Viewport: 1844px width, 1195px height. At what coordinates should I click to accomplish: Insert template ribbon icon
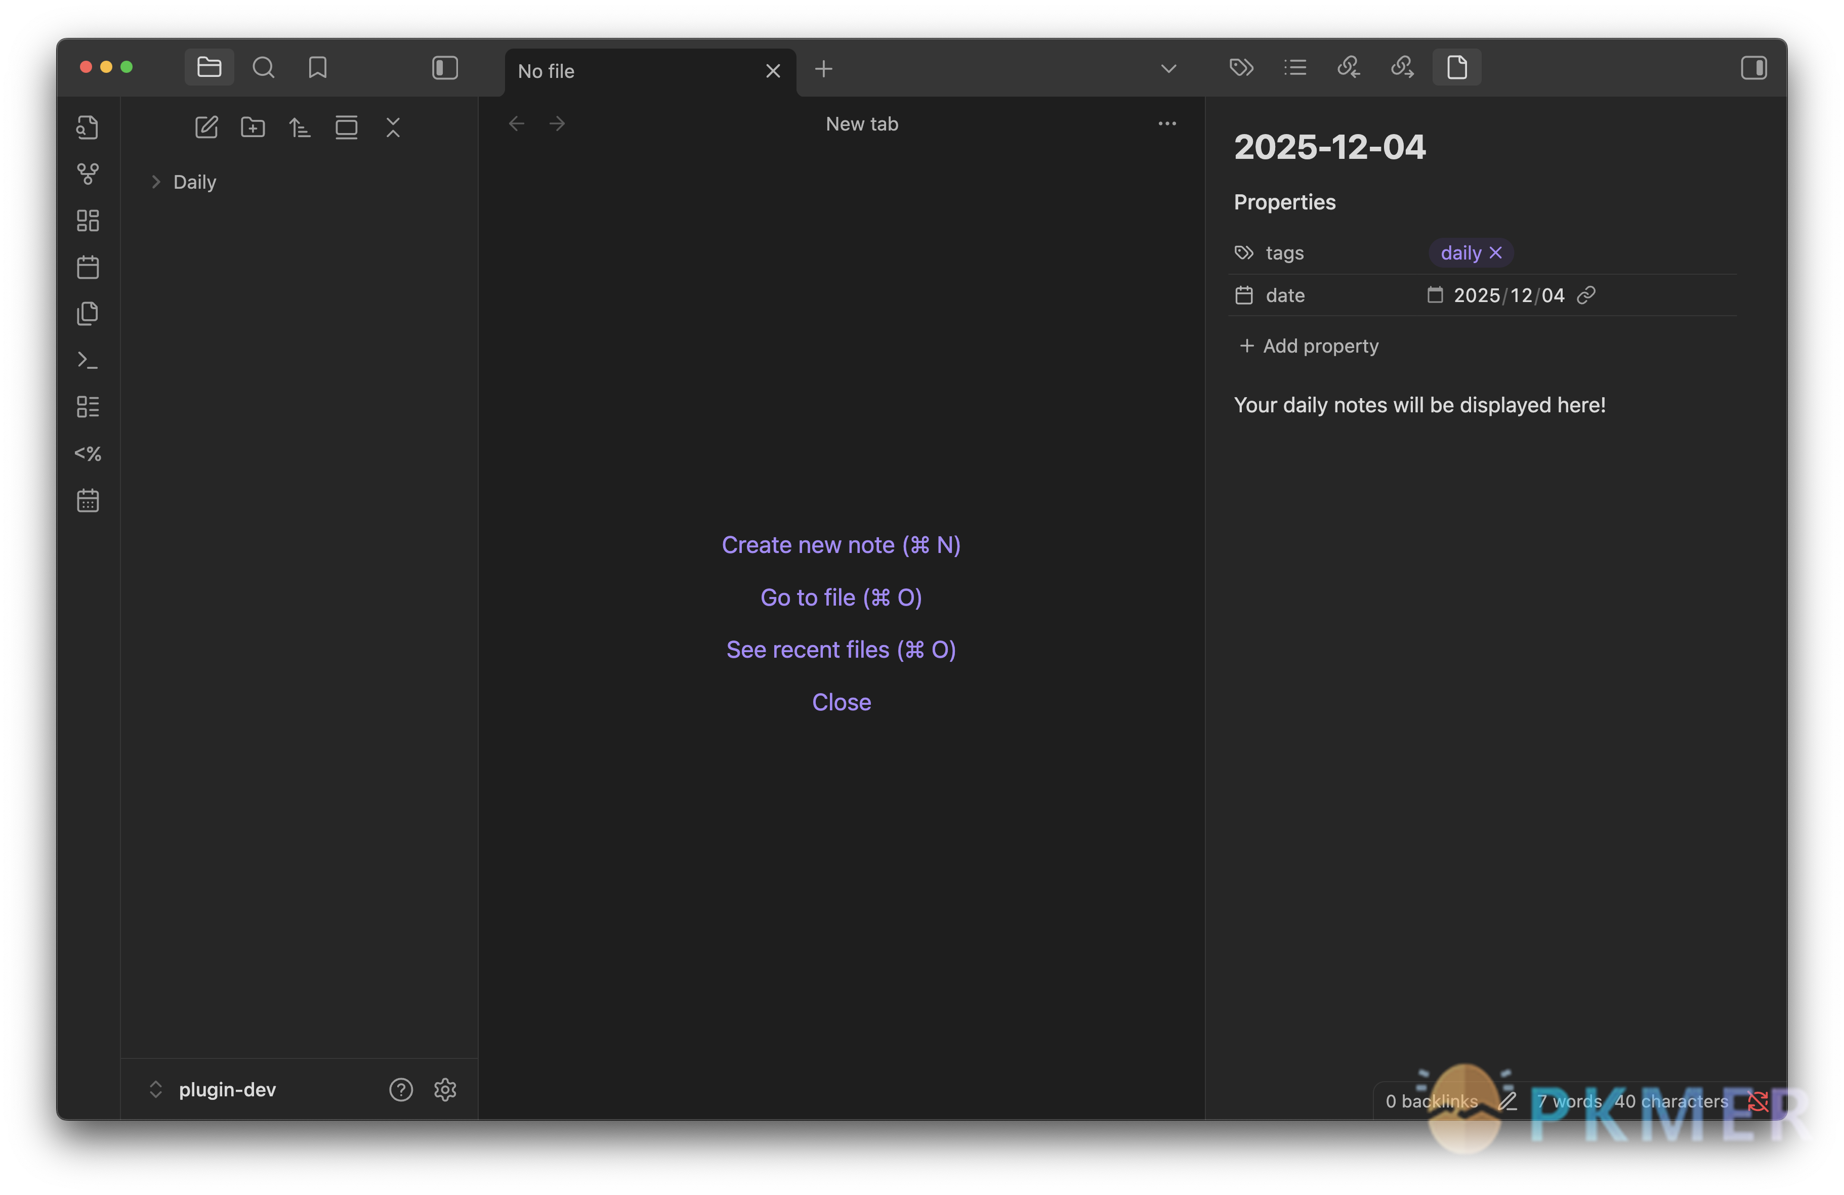(89, 314)
